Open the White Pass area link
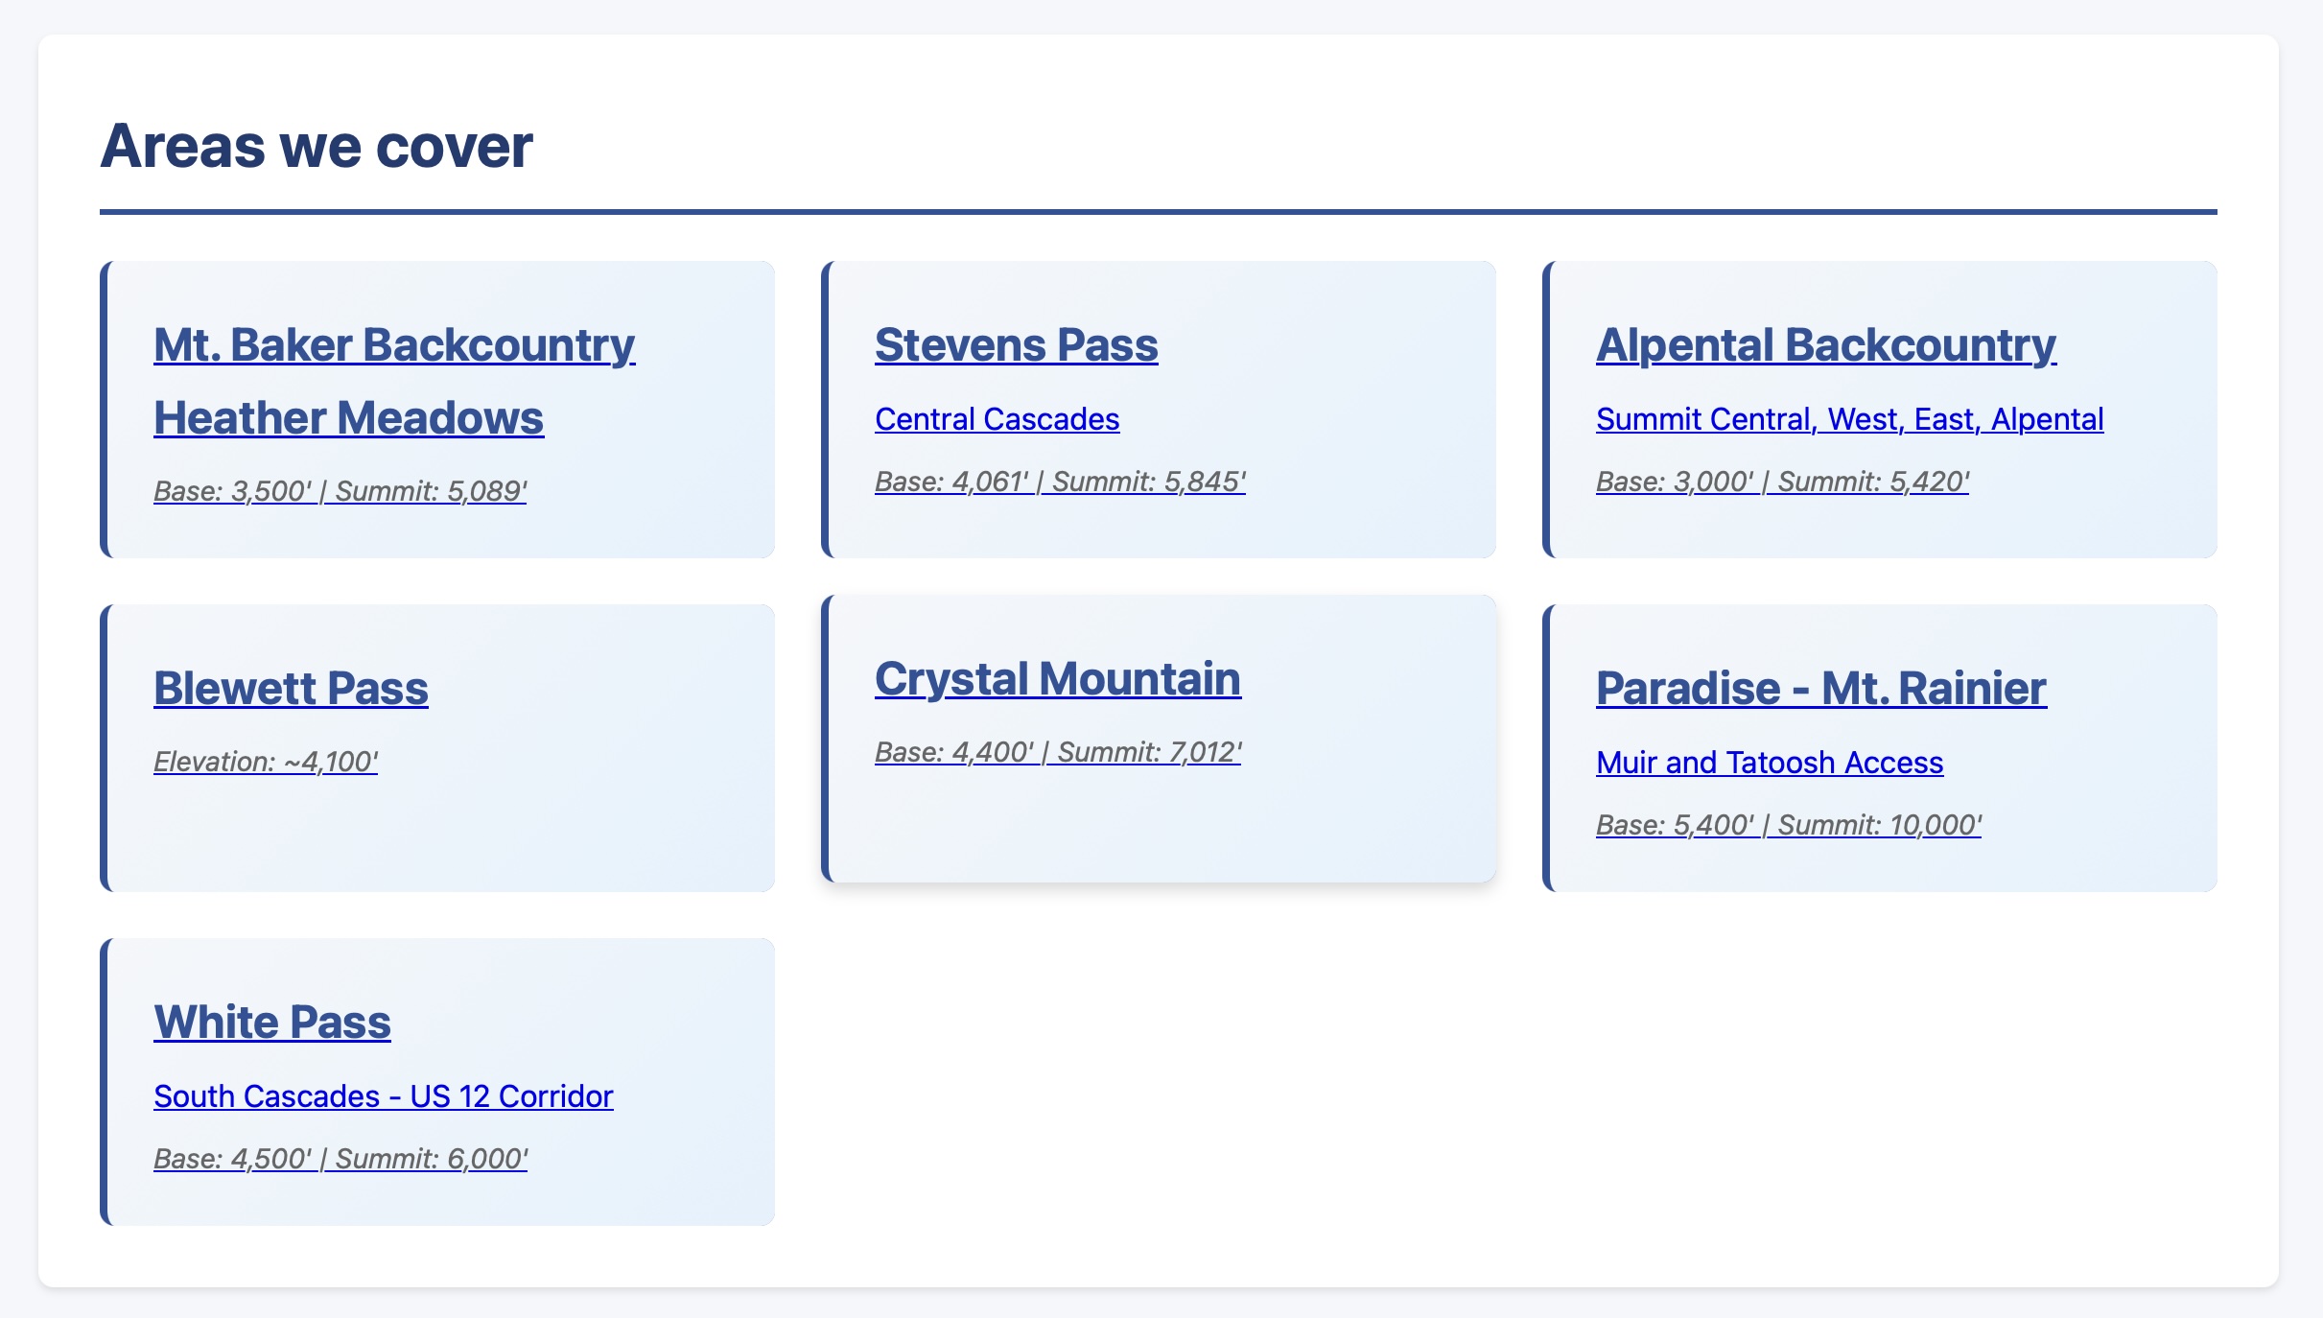2323x1318 pixels. (x=272, y=1023)
